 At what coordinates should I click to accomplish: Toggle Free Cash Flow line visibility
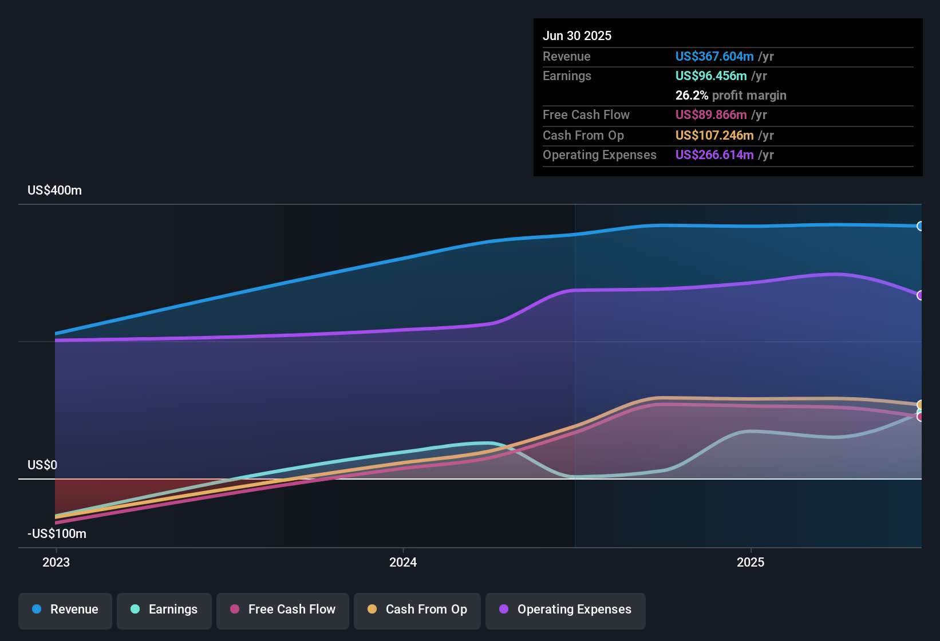click(282, 610)
